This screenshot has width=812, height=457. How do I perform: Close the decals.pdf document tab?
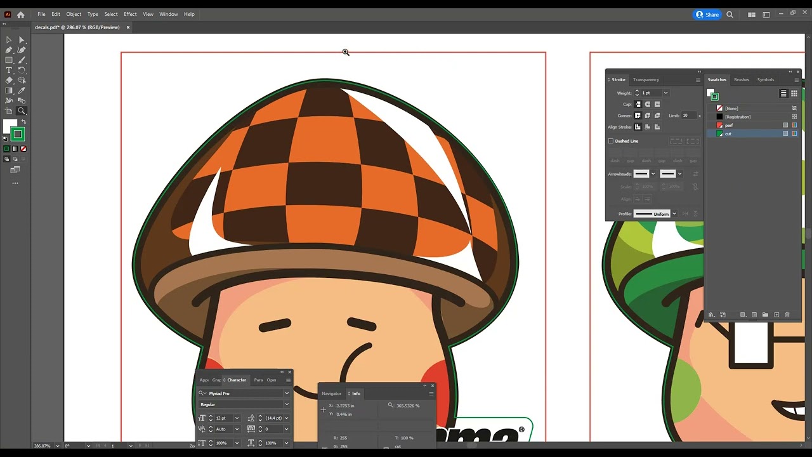click(x=128, y=27)
